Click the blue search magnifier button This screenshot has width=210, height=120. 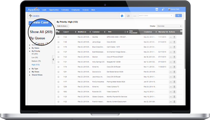pyautogui.click(x=179, y=16)
